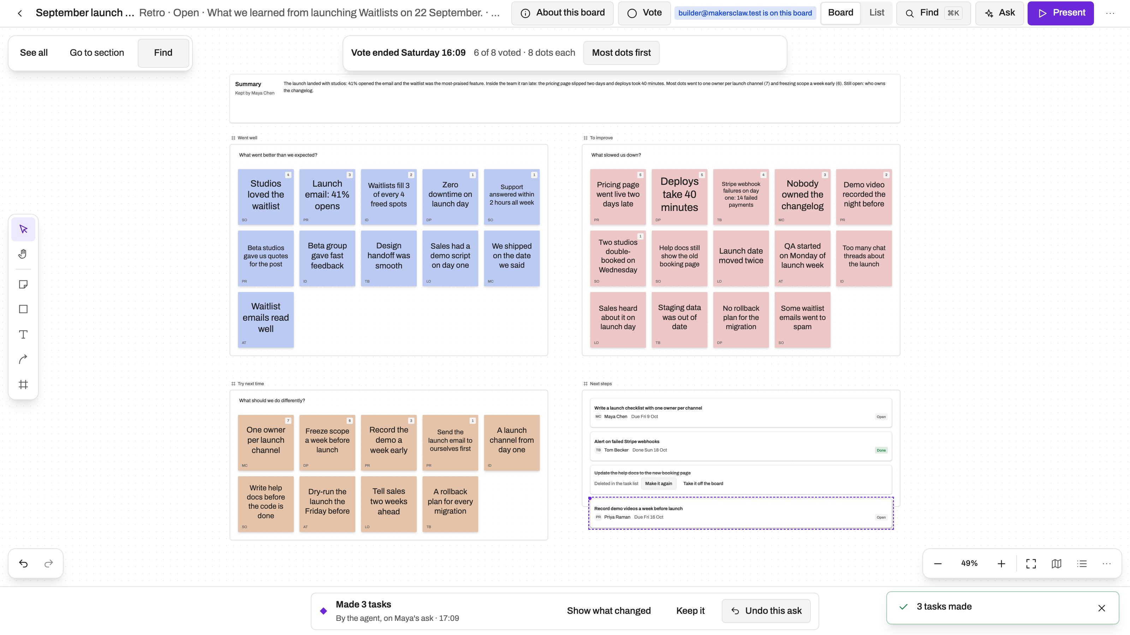Select the Find tab in navigation panel
The image size is (1130, 635).
coord(163,53)
